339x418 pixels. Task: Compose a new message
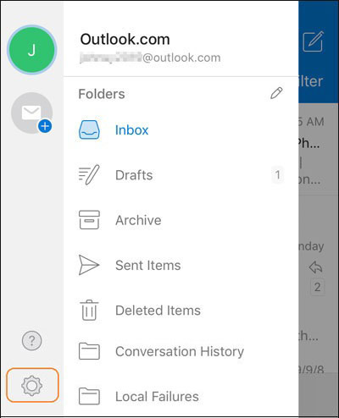click(x=313, y=41)
